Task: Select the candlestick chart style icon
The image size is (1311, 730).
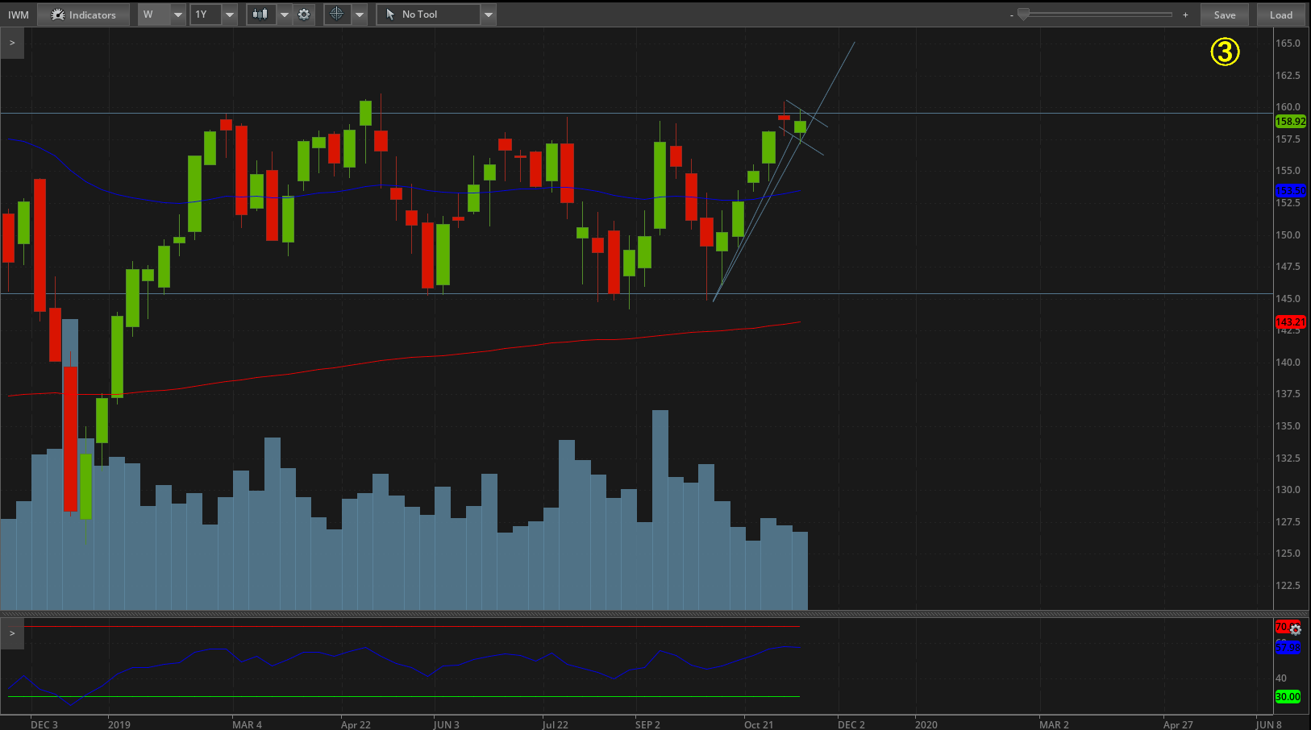Action: point(260,14)
